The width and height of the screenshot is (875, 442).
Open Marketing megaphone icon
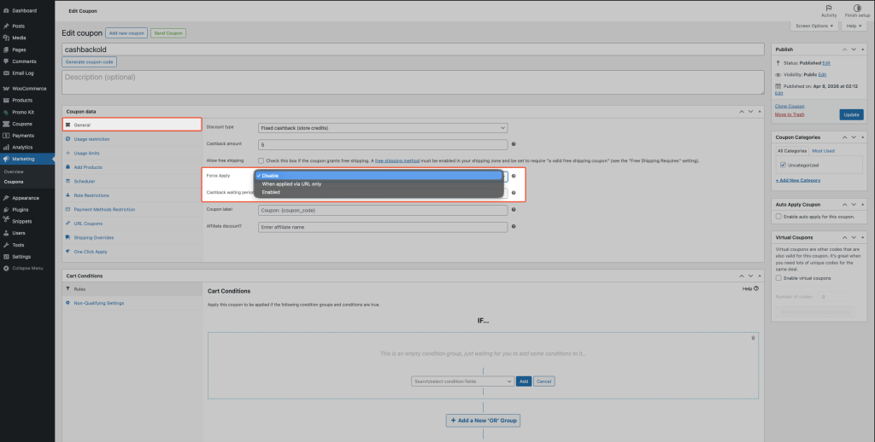[6, 159]
